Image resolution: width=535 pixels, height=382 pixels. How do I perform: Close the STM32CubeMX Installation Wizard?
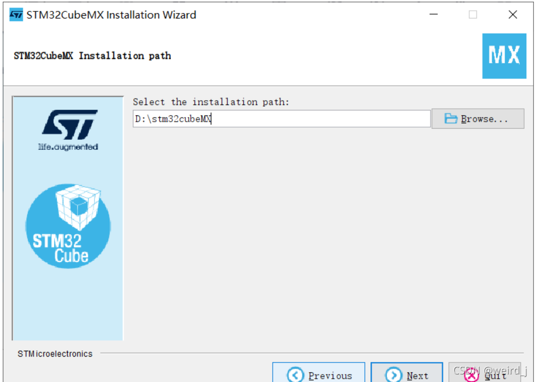coord(512,14)
